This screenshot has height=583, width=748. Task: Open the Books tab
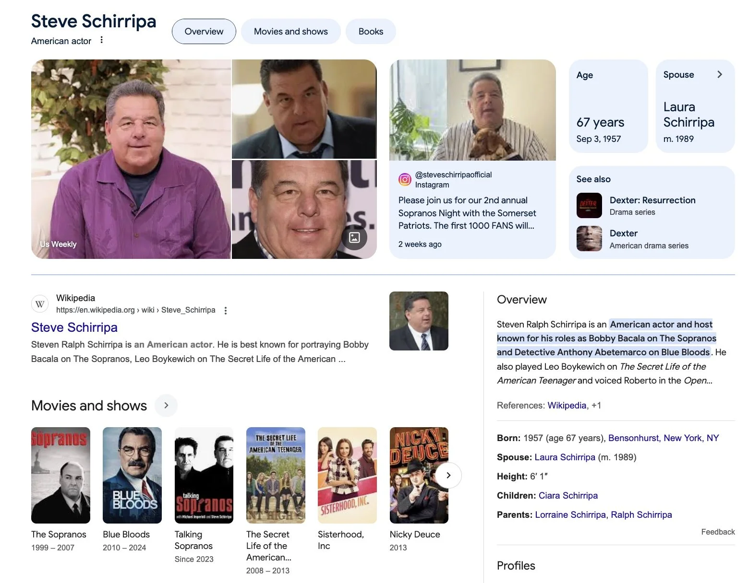click(x=371, y=32)
